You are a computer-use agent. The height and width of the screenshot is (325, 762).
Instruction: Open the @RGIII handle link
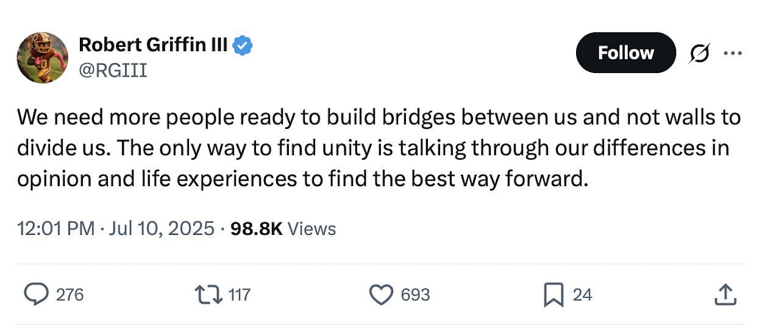tap(113, 71)
